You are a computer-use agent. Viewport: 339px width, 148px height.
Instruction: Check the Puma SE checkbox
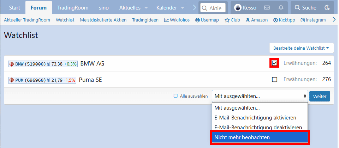(274, 80)
